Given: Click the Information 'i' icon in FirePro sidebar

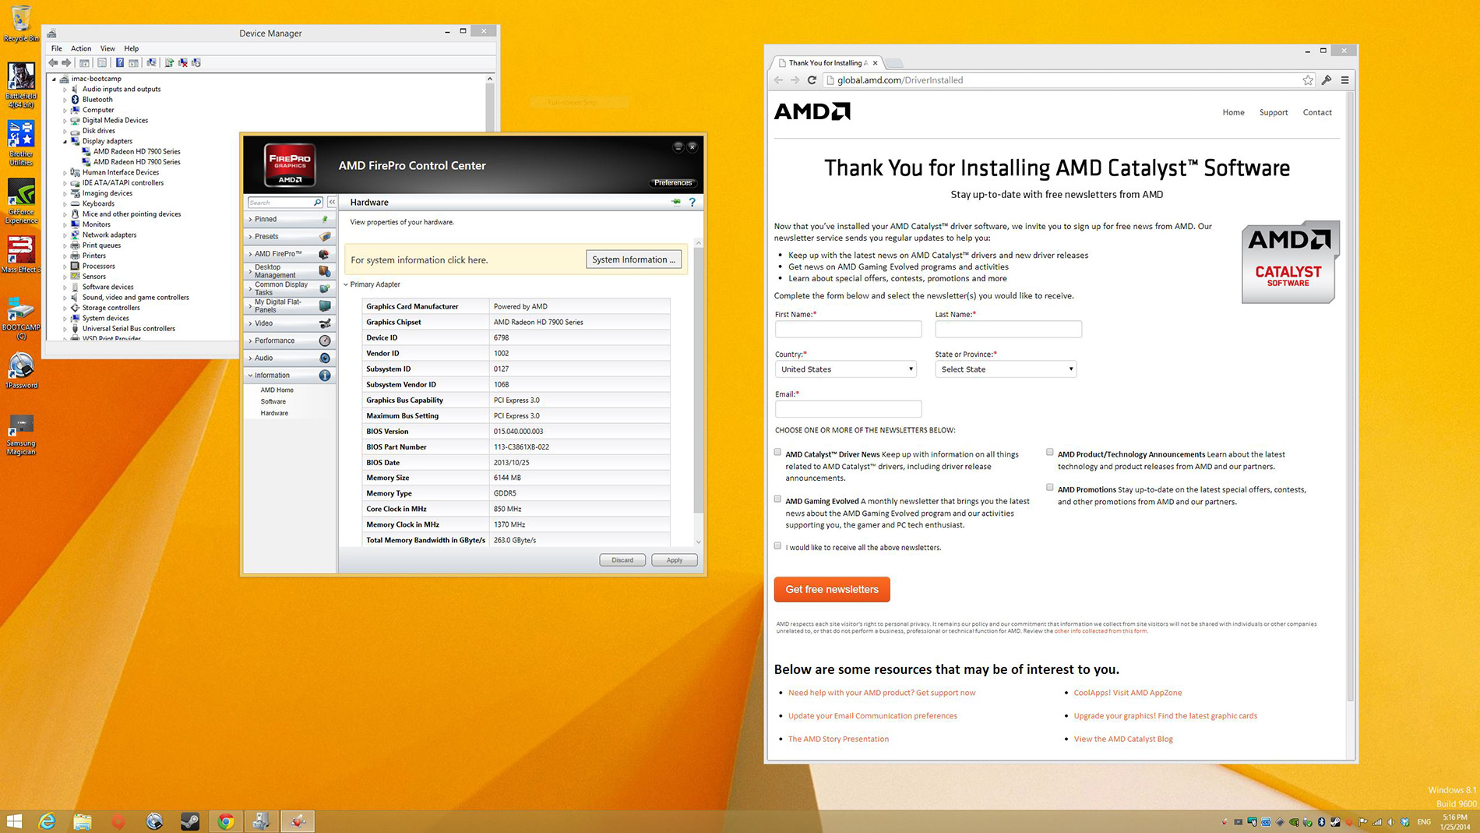Looking at the screenshot, I should [x=325, y=375].
